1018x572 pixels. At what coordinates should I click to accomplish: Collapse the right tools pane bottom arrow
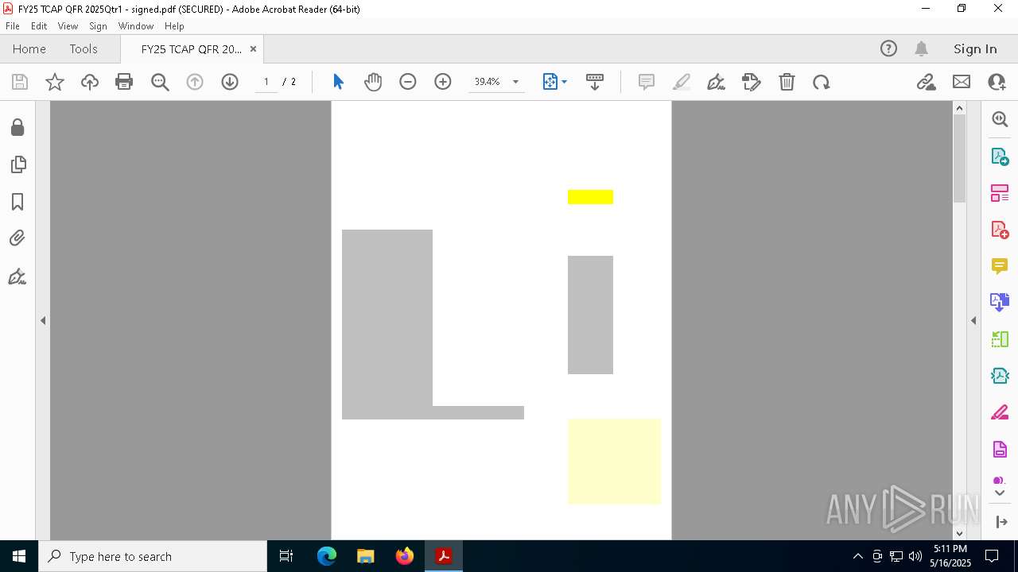click(x=1001, y=522)
